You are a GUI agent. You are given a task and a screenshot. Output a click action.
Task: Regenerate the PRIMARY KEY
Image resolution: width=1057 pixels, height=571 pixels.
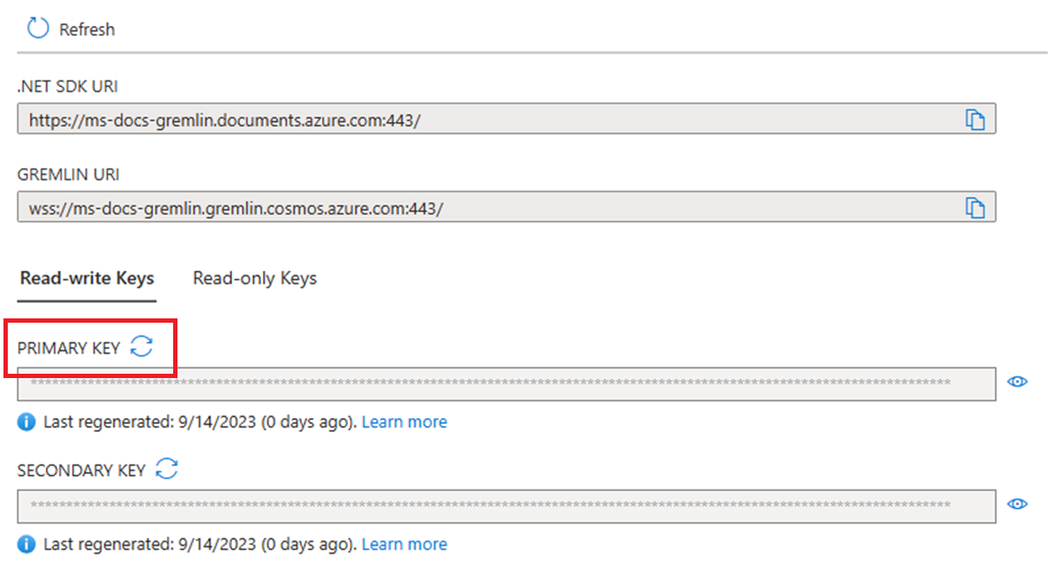click(x=141, y=347)
